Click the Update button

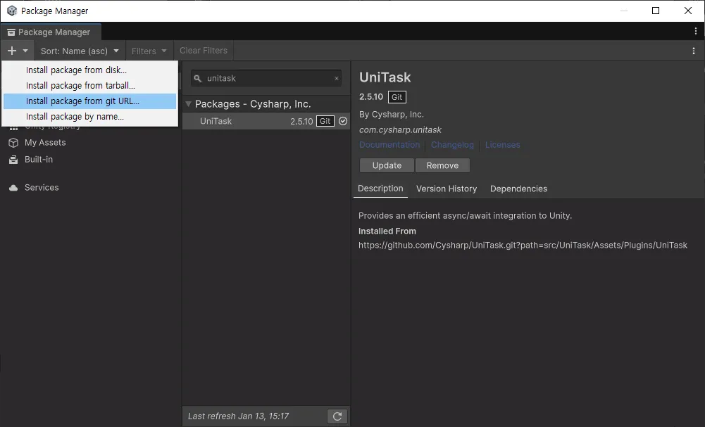(387, 165)
